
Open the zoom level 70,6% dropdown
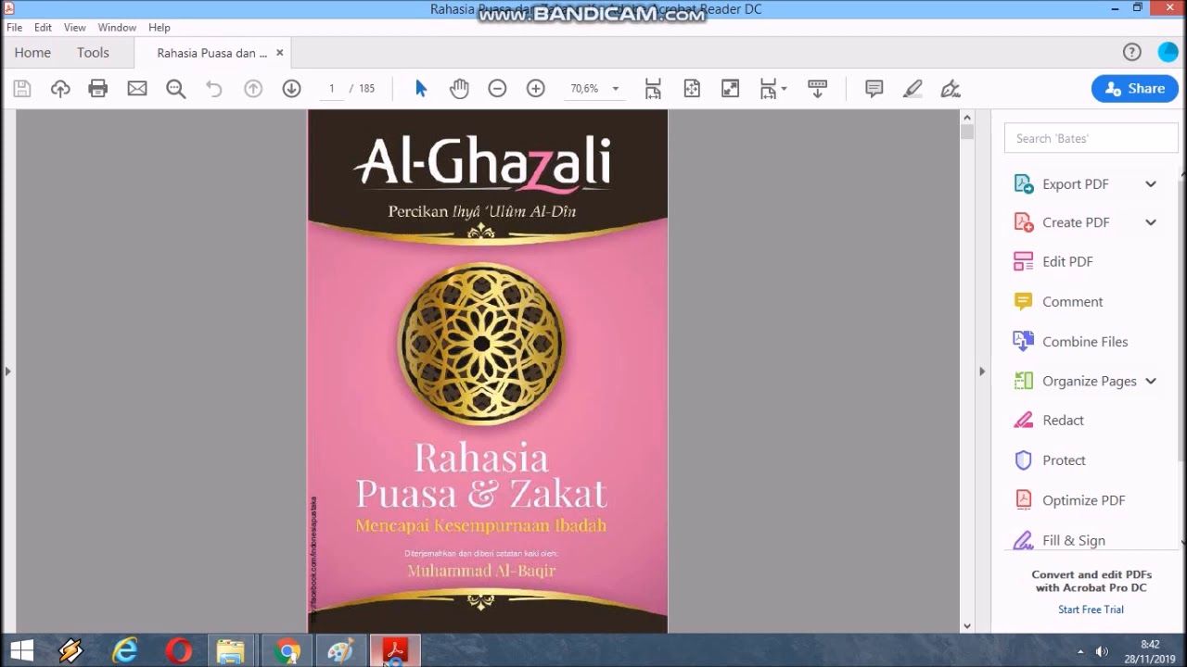tap(594, 89)
